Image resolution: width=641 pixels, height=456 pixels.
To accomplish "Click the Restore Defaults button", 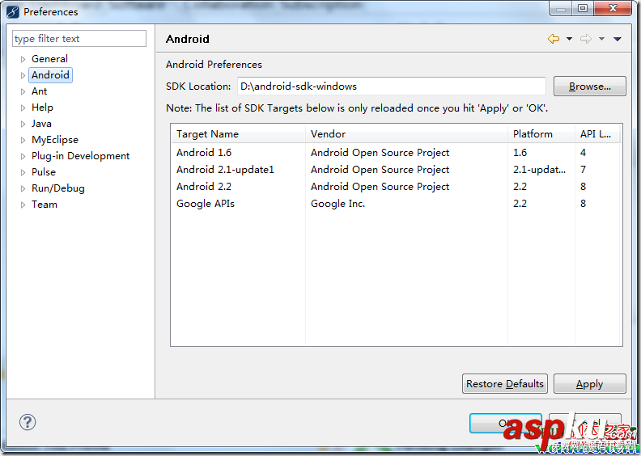I will click(x=504, y=384).
